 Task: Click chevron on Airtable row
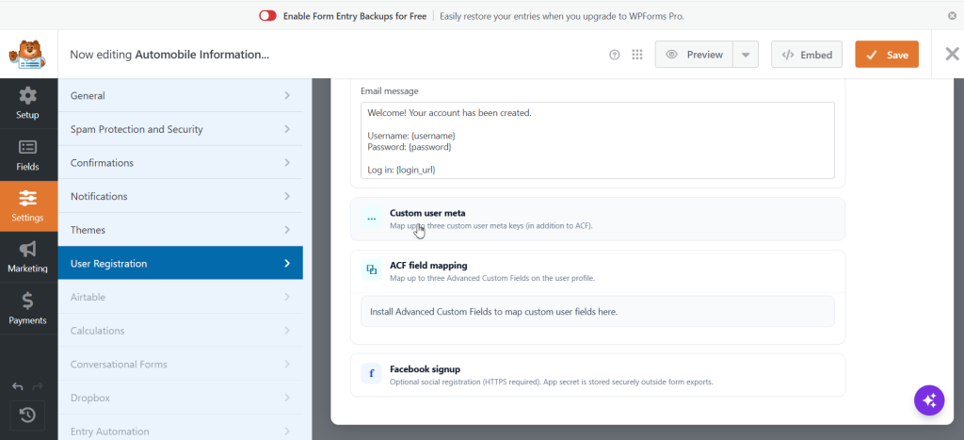pyautogui.click(x=287, y=297)
